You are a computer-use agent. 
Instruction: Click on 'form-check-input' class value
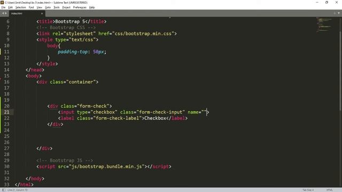click(x=160, y=112)
